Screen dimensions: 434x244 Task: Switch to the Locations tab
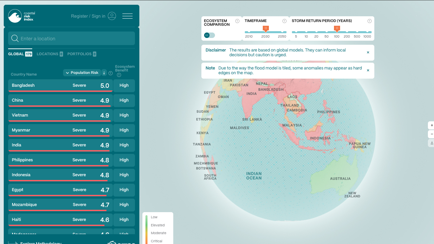50,54
